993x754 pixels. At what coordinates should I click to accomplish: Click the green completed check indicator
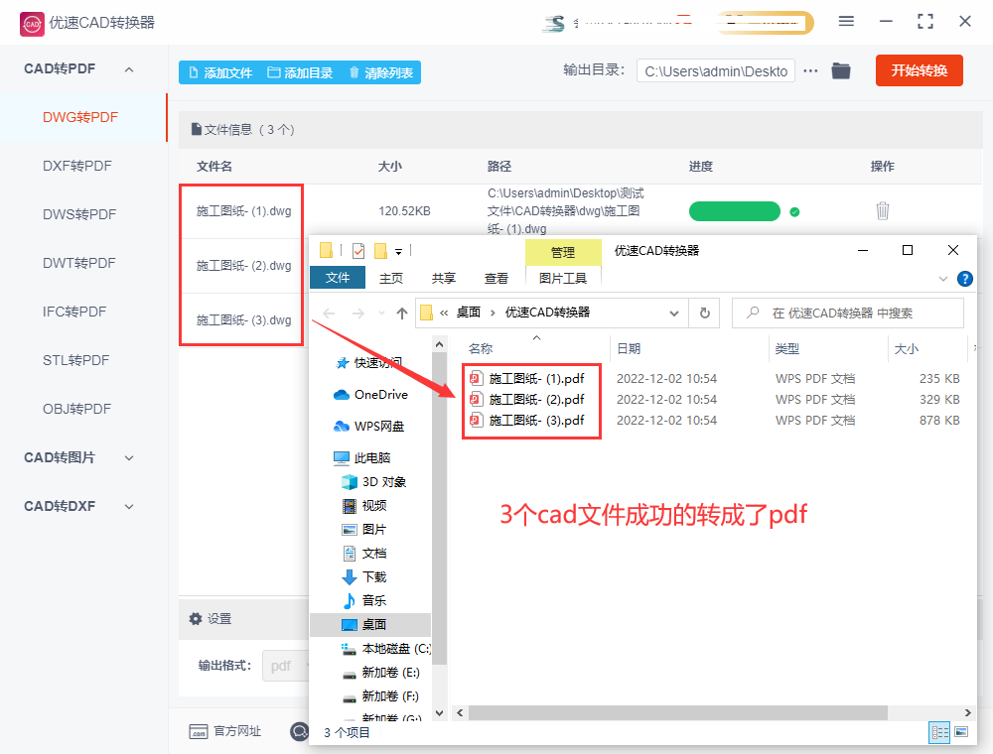794,212
